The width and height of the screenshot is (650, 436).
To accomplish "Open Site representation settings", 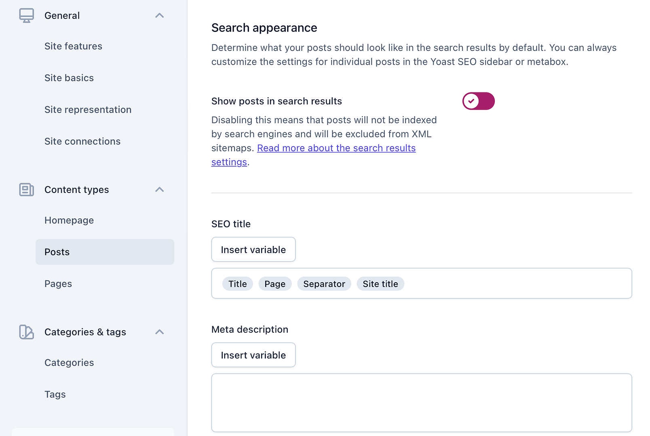I will click(88, 109).
